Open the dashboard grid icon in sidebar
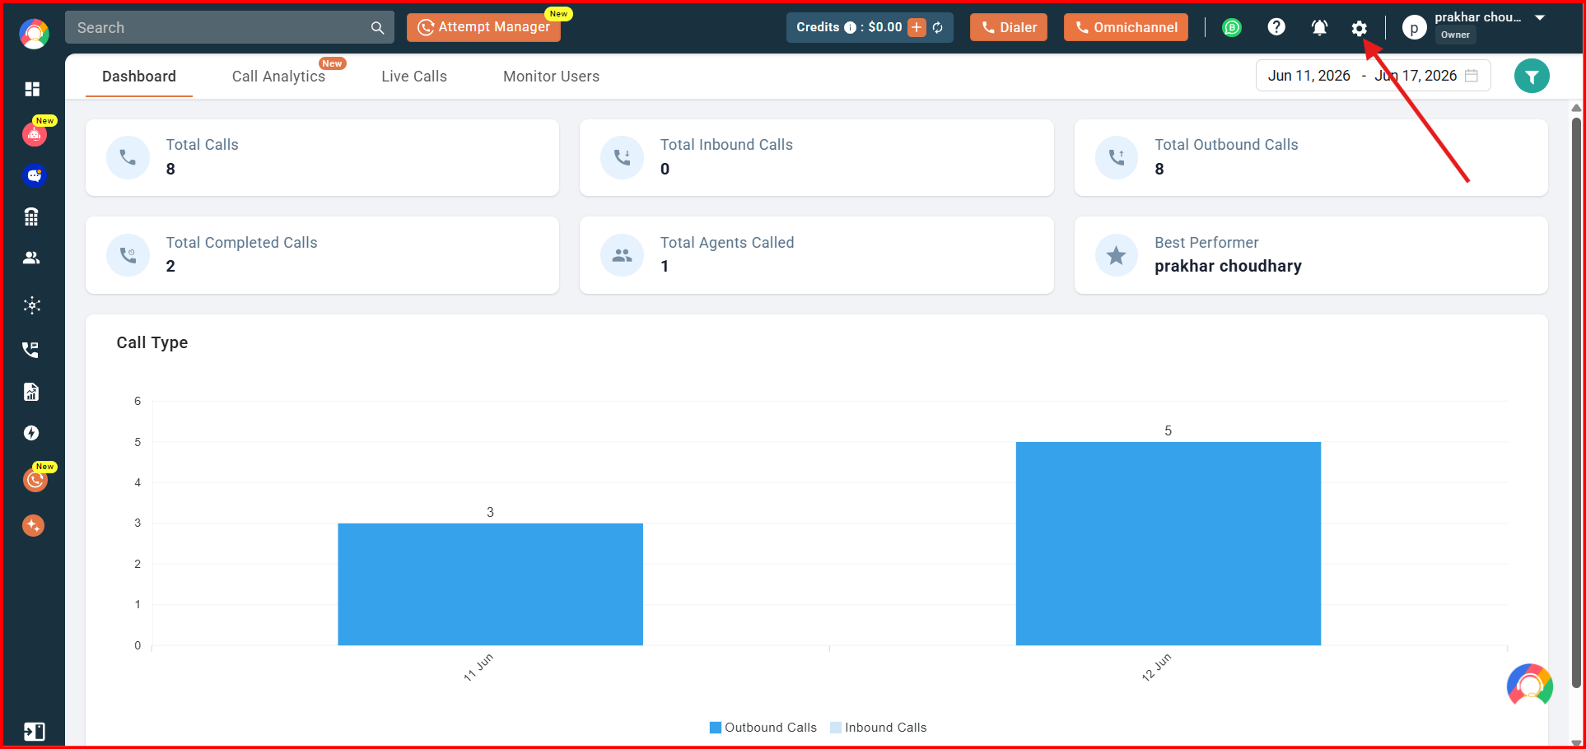The image size is (1586, 749). (x=32, y=89)
